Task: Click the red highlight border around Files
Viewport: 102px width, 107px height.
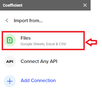Action: [x=43, y=32]
